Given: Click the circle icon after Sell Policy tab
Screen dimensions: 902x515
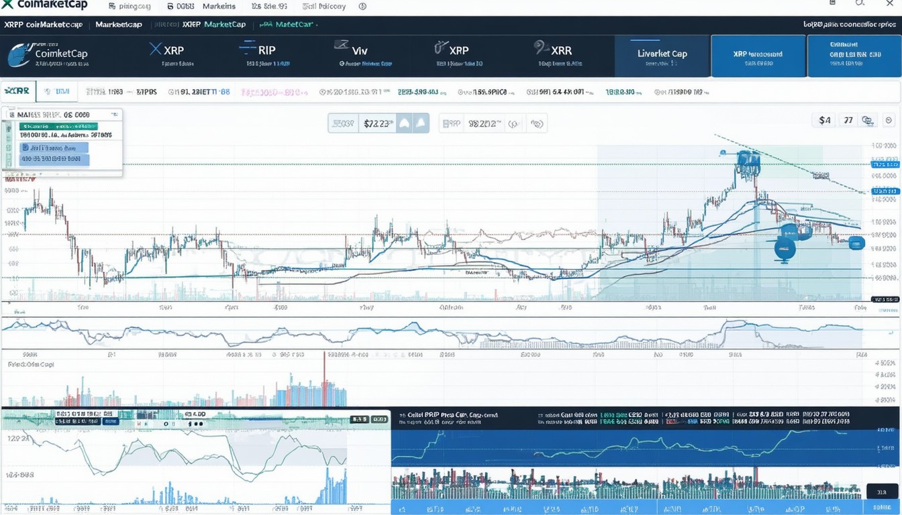Looking at the screenshot, I should [362, 6].
